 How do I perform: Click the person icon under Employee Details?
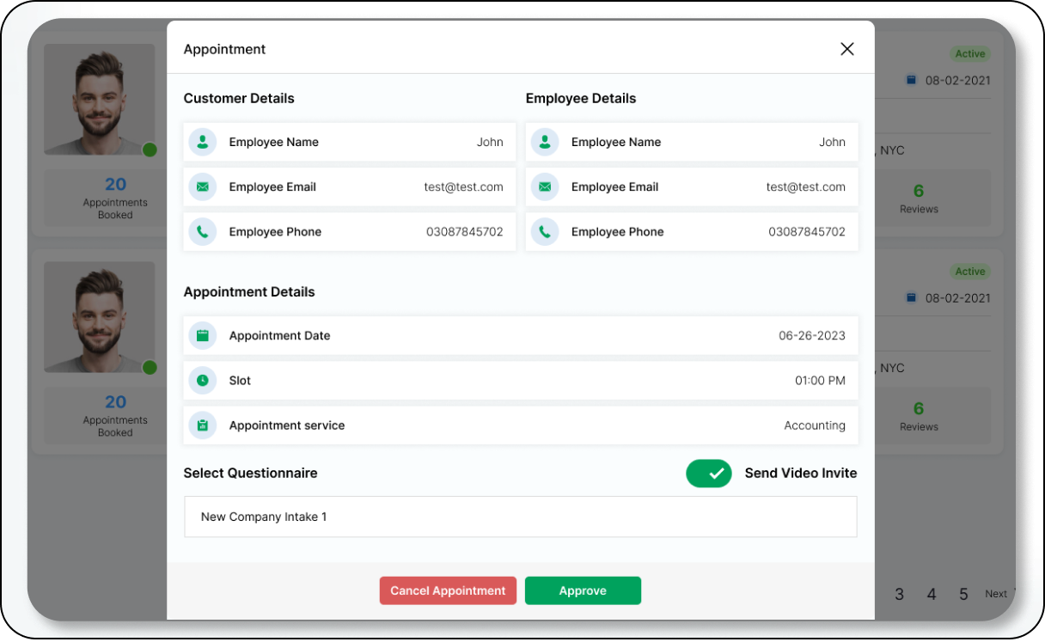[545, 143]
